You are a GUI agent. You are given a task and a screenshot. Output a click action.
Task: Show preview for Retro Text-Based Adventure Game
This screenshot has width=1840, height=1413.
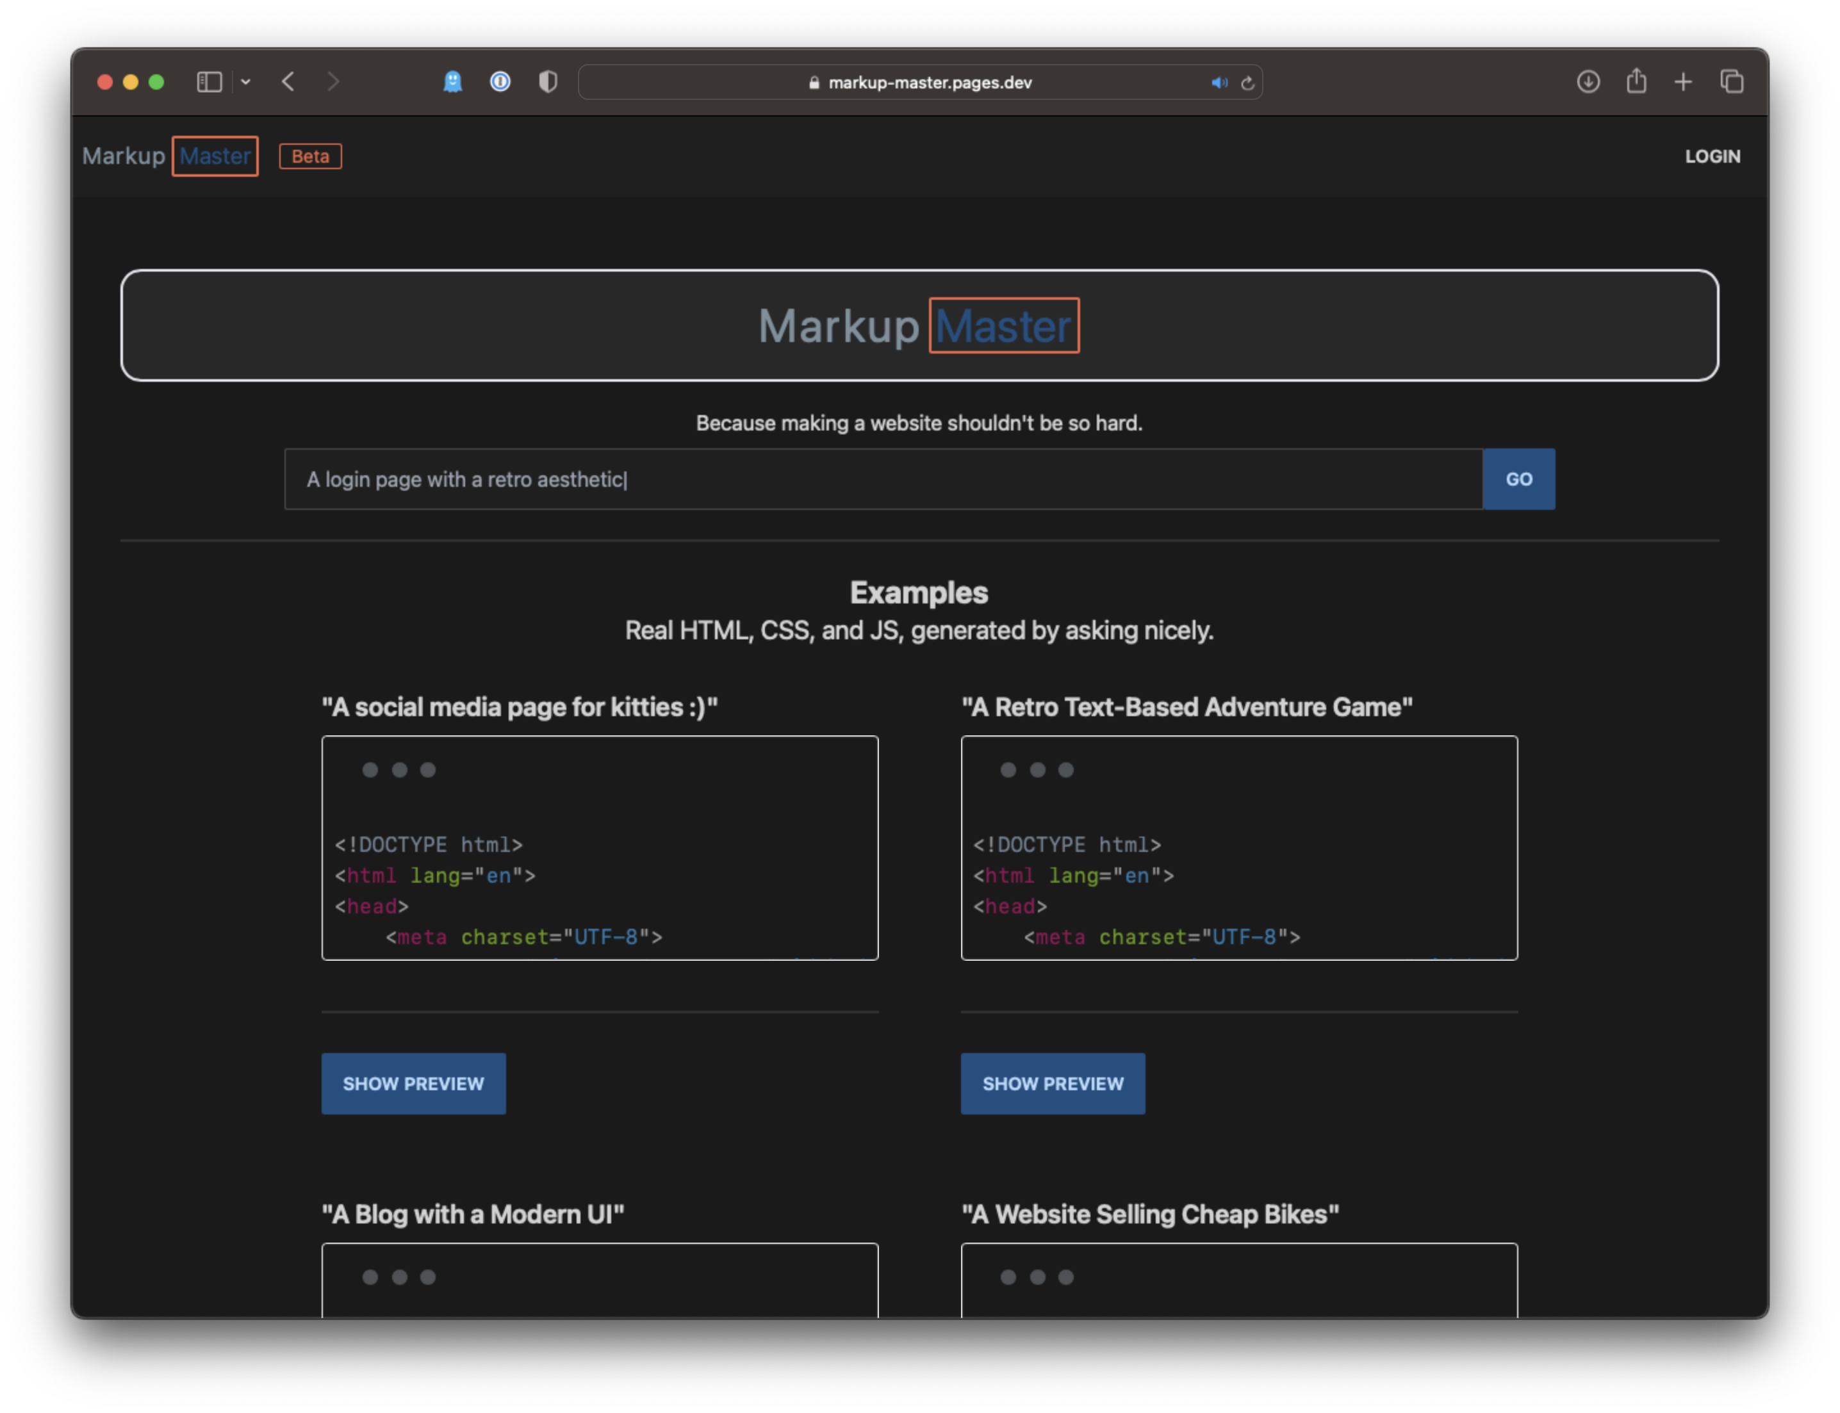[1053, 1083]
